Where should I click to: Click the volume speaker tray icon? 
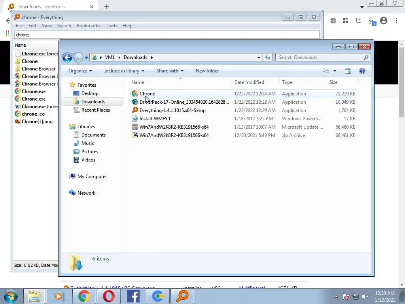[x=365, y=296]
